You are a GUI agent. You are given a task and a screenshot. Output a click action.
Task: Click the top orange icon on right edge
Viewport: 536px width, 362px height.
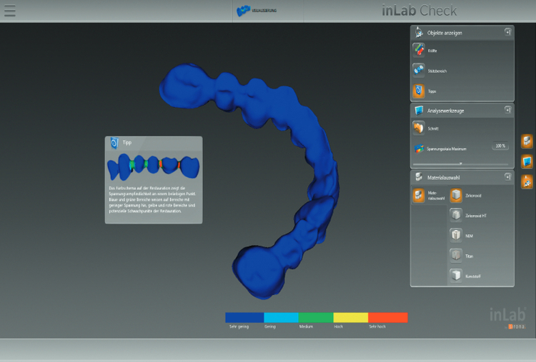(527, 141)
